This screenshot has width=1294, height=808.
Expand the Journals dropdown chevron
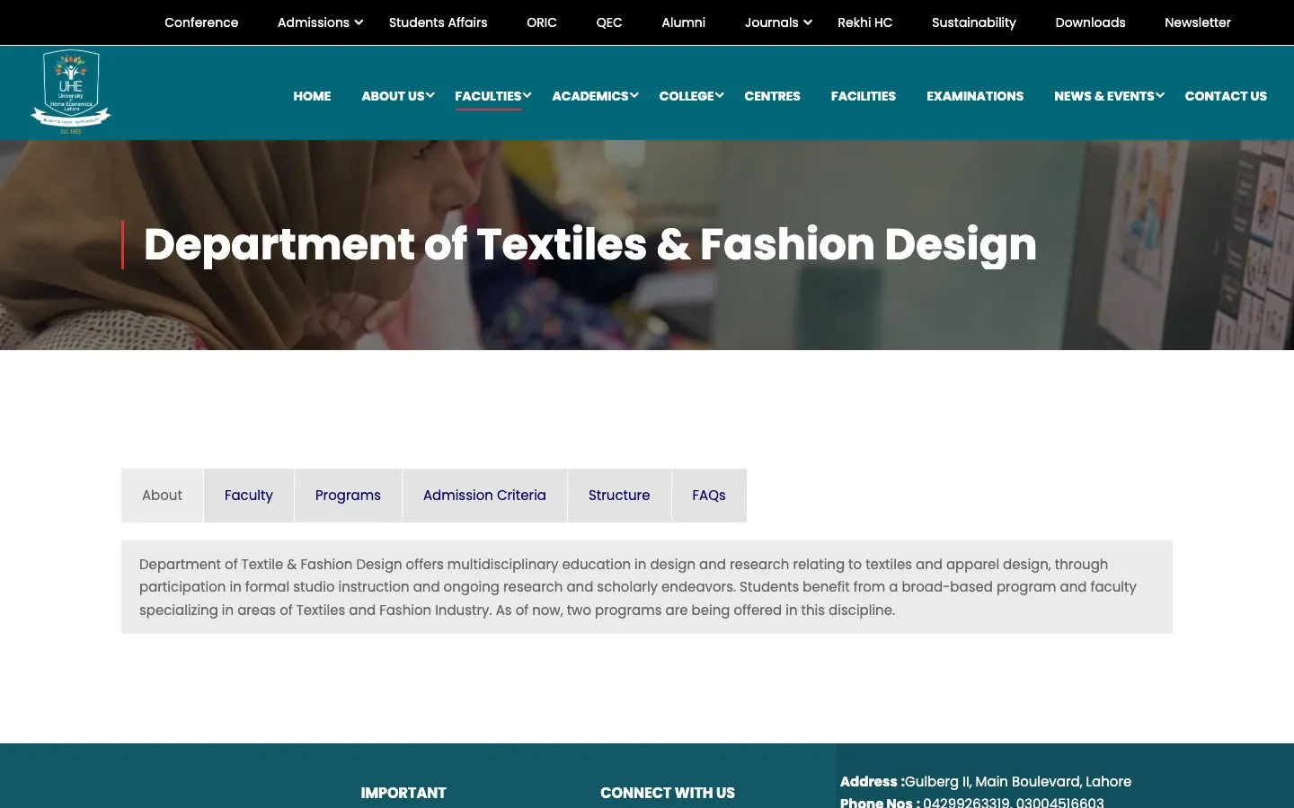click(808, 22)
